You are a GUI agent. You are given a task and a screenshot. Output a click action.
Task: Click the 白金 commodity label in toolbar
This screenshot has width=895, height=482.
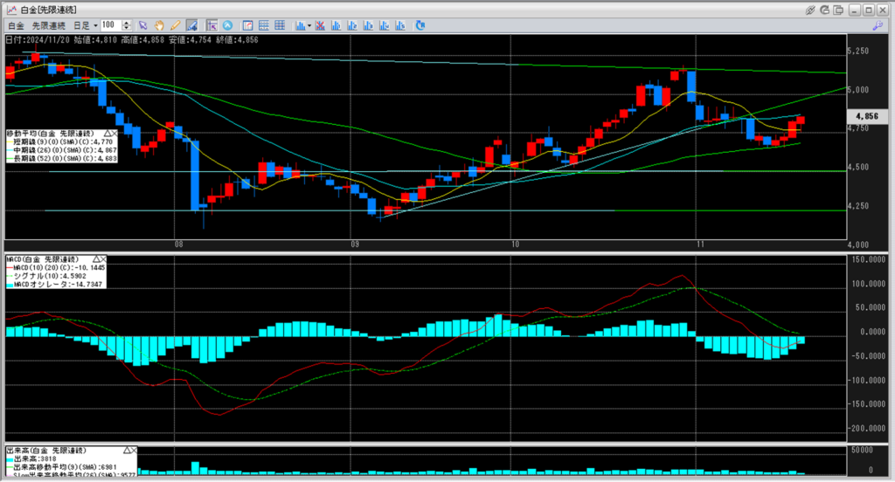click(16, 25)
